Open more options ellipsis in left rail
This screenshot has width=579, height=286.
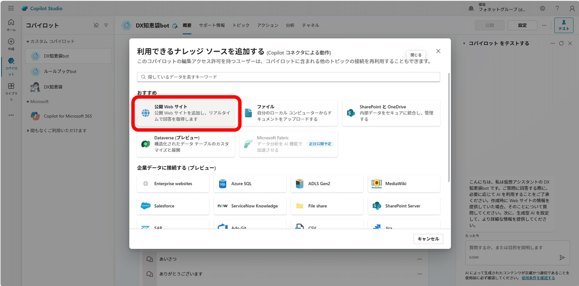click(11, 115)
